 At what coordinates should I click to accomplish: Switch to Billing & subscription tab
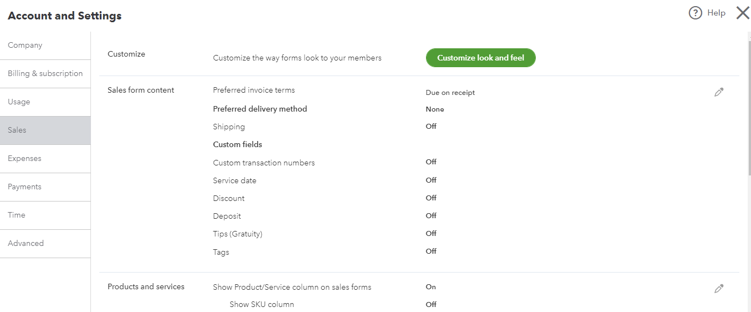click(x=45, y=74)
